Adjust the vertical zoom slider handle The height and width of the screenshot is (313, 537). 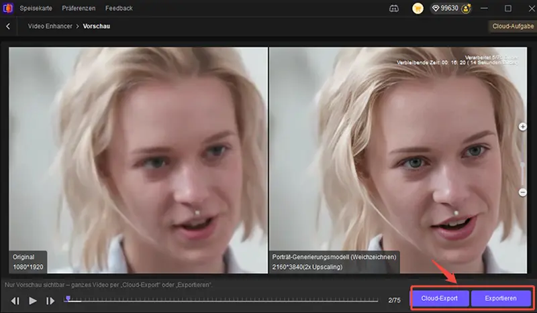(523, 166)
